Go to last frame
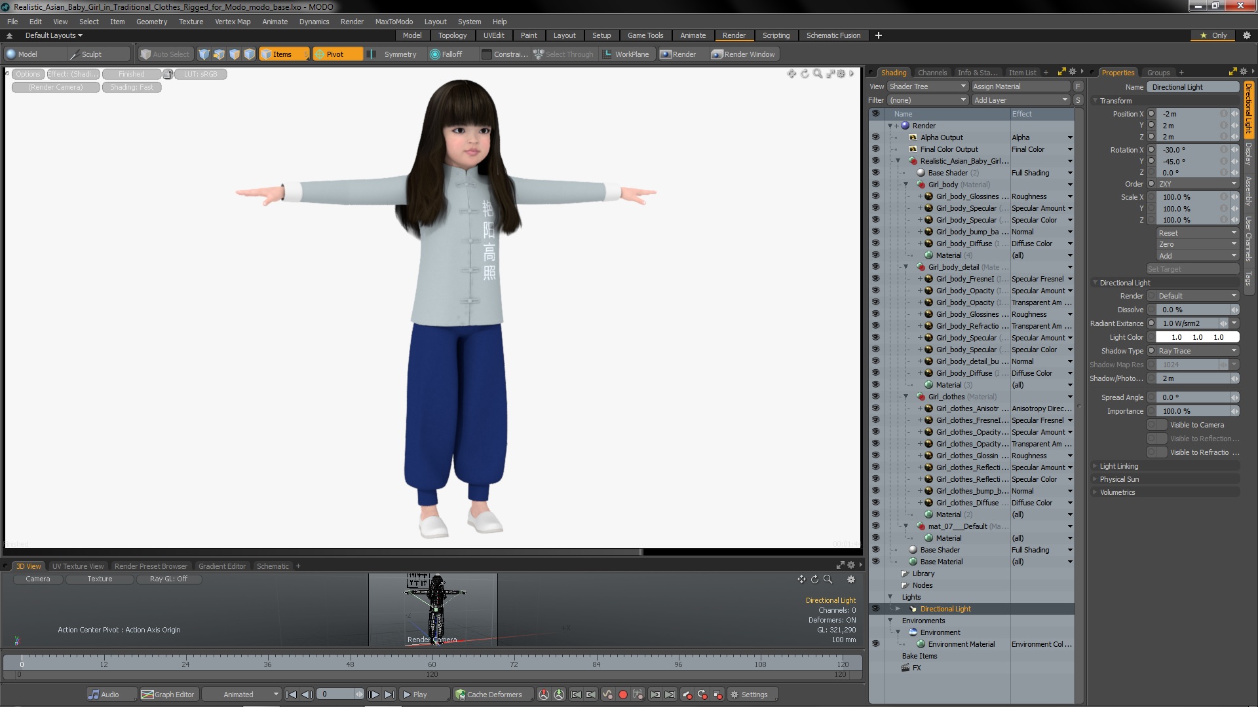The height and width of the screenshot is (707, 1258). [x=389, y=695]
